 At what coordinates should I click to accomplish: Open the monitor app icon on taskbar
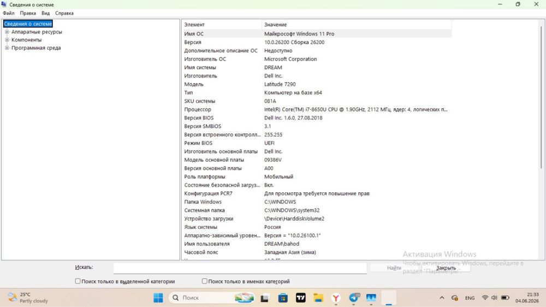point(371,298)
